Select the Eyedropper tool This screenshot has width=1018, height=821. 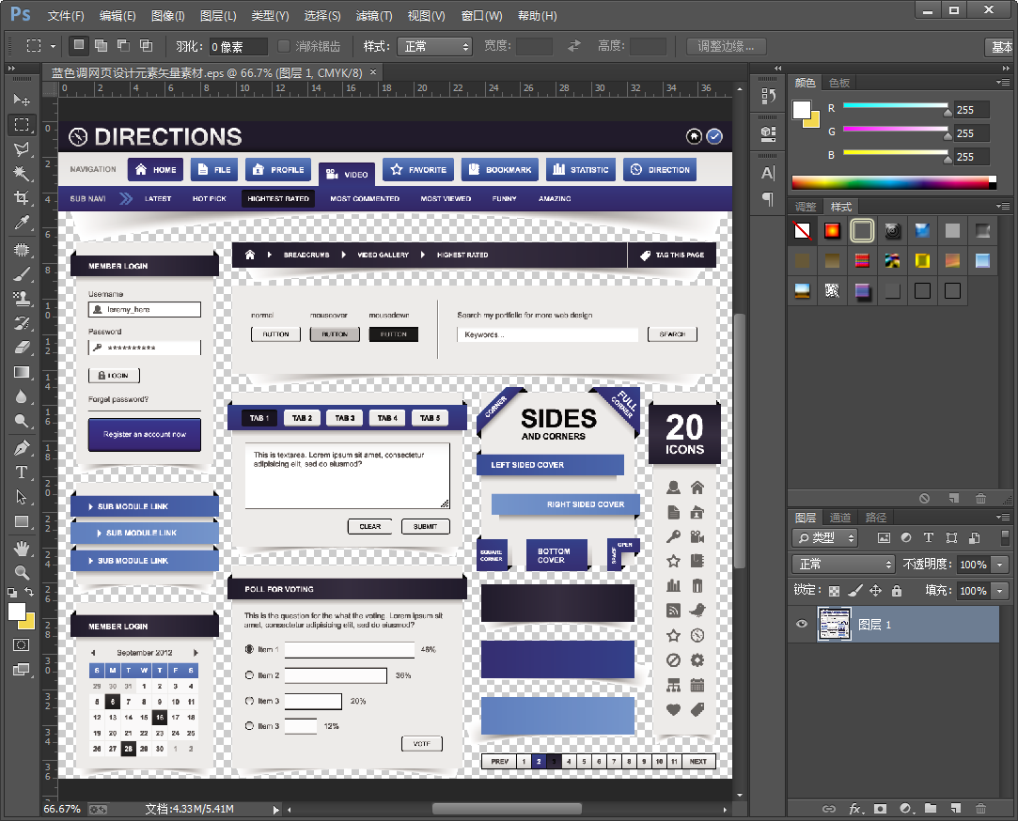[x=22, y=224]
